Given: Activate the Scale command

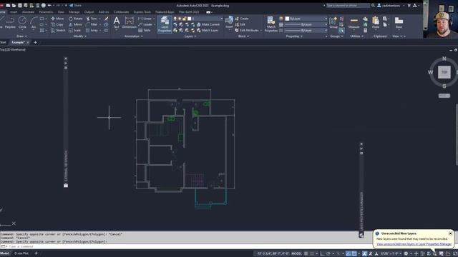Looking at the screenshot, I should point(74,30).
